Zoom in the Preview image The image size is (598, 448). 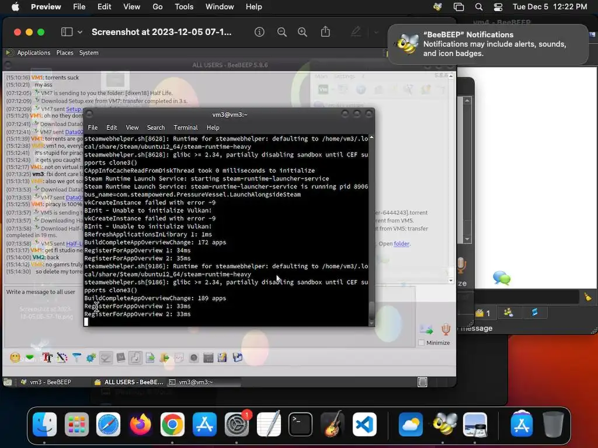point(303,32)
